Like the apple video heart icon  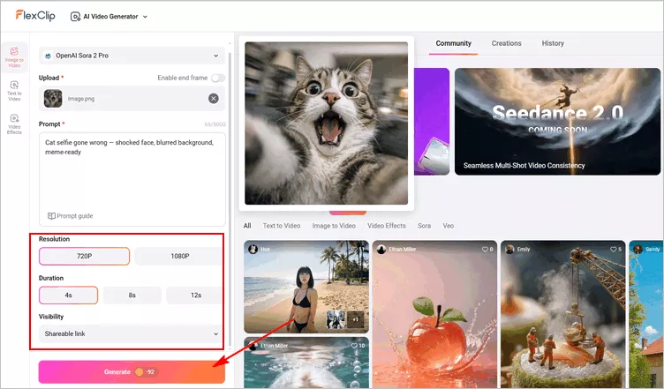[485, 250]
